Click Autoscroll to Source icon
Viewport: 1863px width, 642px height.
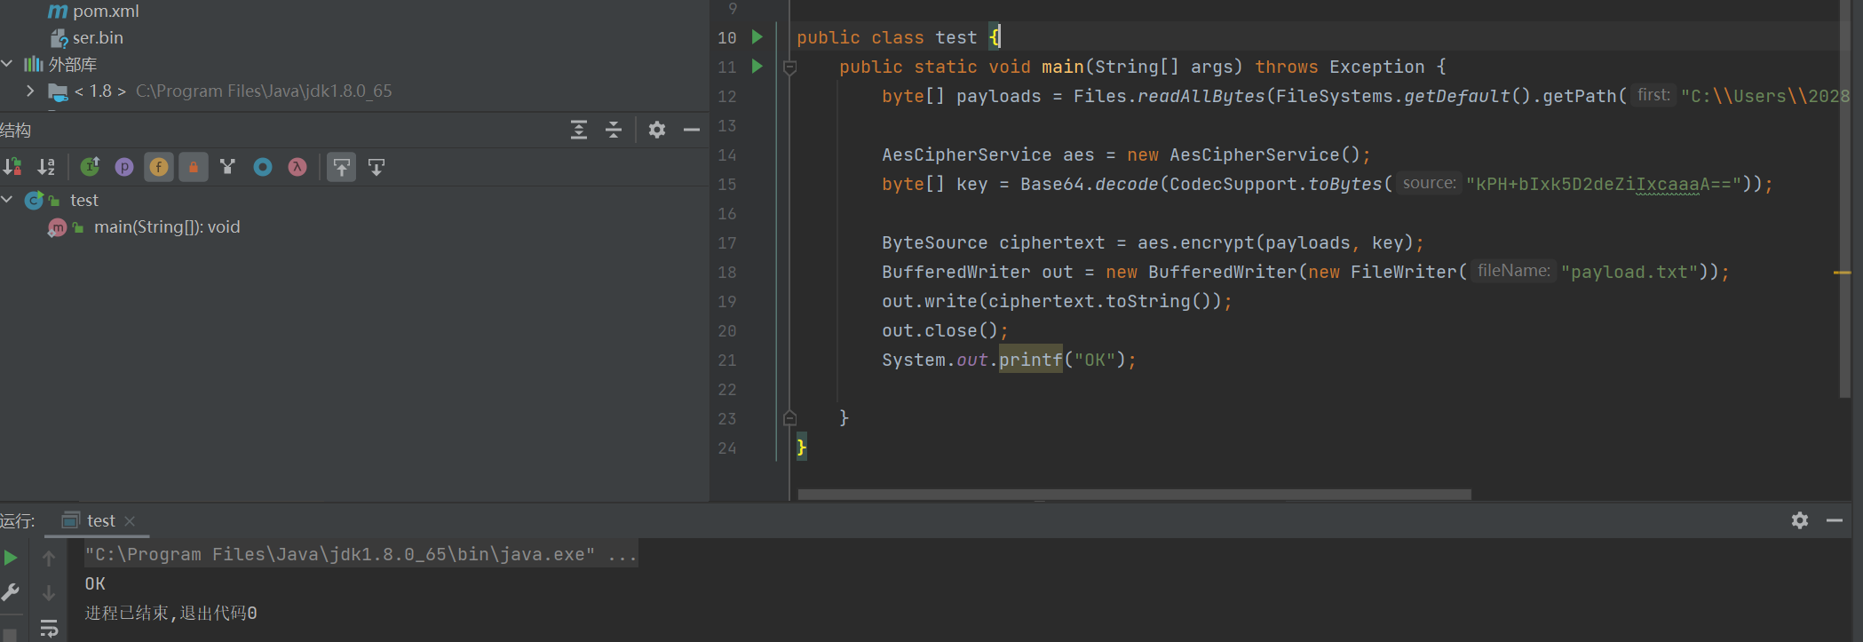tap(342, 167)
